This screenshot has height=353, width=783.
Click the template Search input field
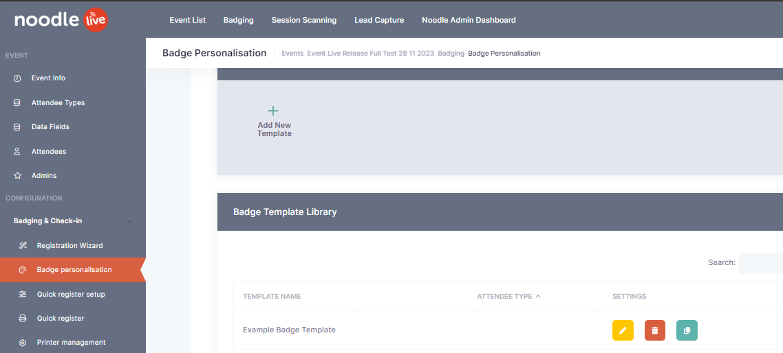pos(760,263)
